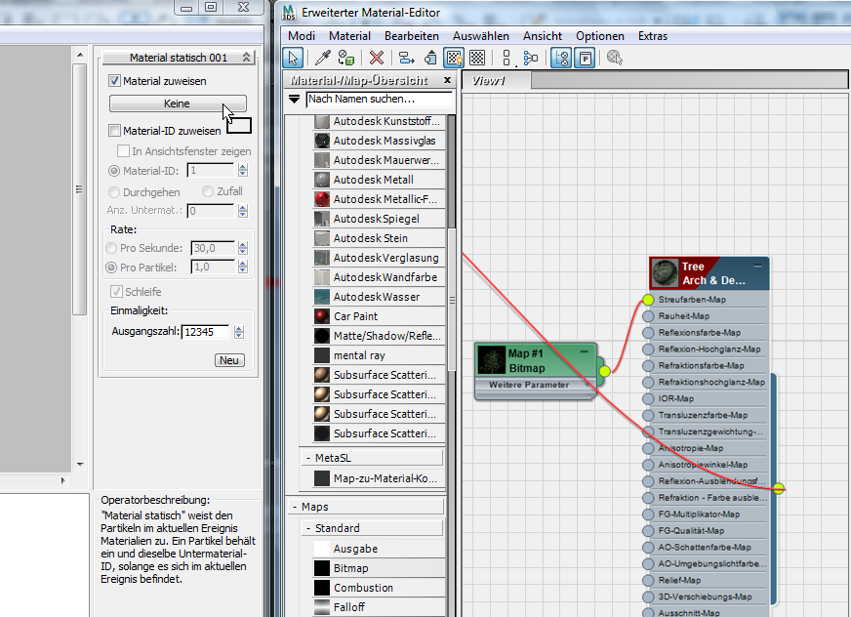Toggle Material-ID zuweisen checkbox
Screen dimensions: 851x617
click(114, 131)
